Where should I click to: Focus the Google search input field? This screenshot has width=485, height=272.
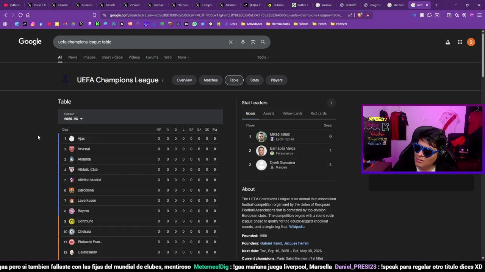click(x=140, y=42)
